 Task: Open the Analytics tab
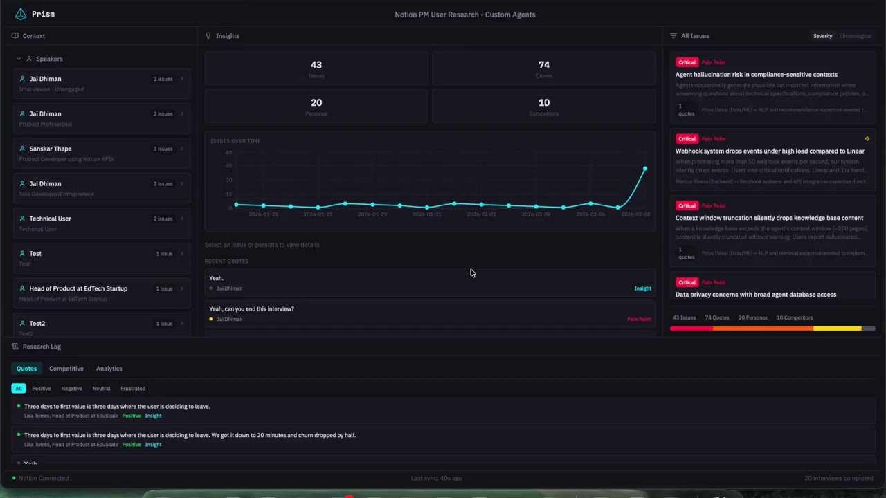pyautogui.click(x=109, y=369)
